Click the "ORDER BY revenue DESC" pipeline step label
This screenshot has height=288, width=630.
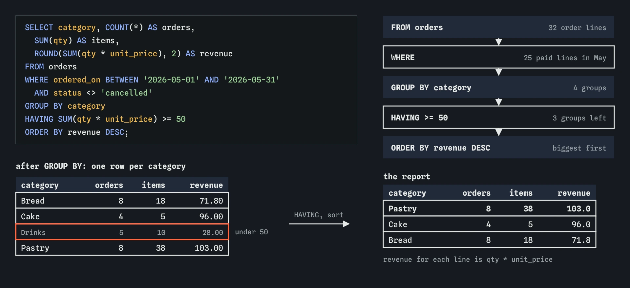pyautogui.click(x=440, y=148)
